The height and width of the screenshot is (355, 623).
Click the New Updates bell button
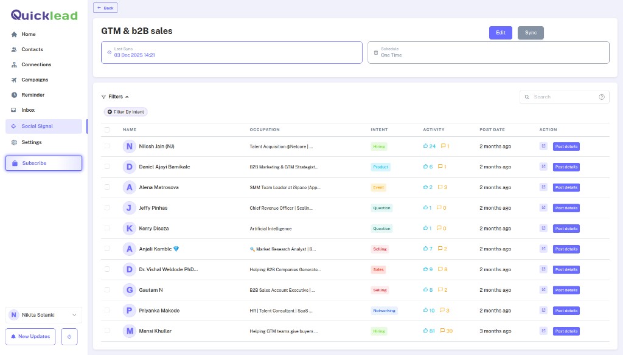30,336
